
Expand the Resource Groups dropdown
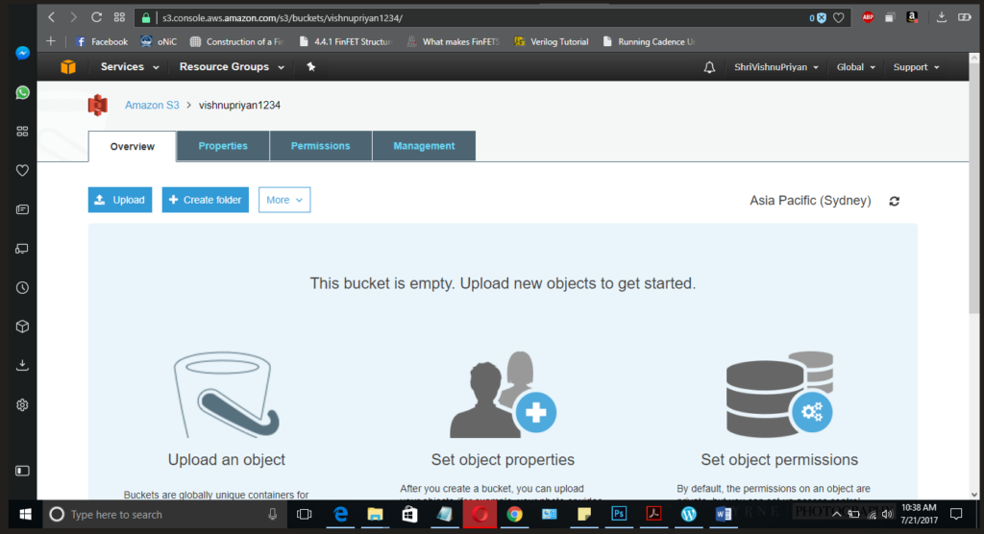pyautogui.click(x=231, y=67)
